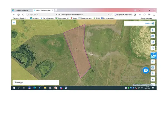Image resolution: width=168 pixels, height=118 pixels.
Task: Open the Правительство bookmark
Action: 85,18
